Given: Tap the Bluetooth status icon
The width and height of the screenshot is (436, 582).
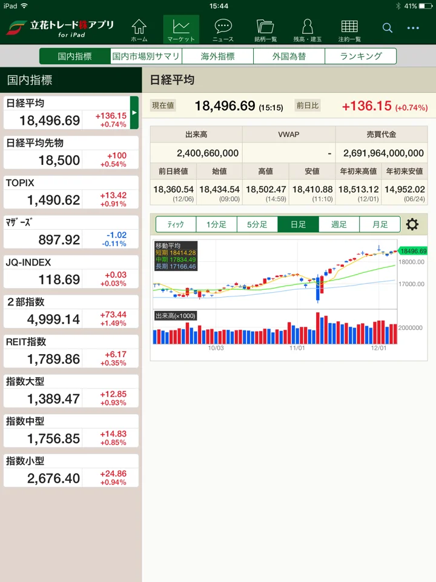Looking at the screenshot, I should 398,6.
